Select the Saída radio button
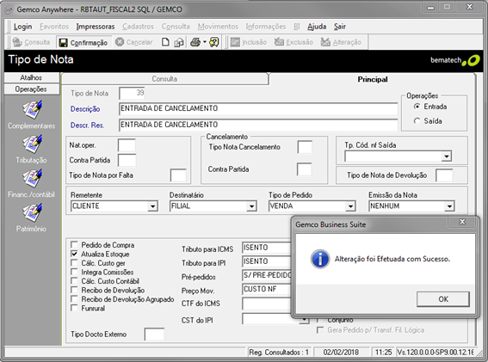Viewport: 488px width, 362px height. click(x=417, y=121)
